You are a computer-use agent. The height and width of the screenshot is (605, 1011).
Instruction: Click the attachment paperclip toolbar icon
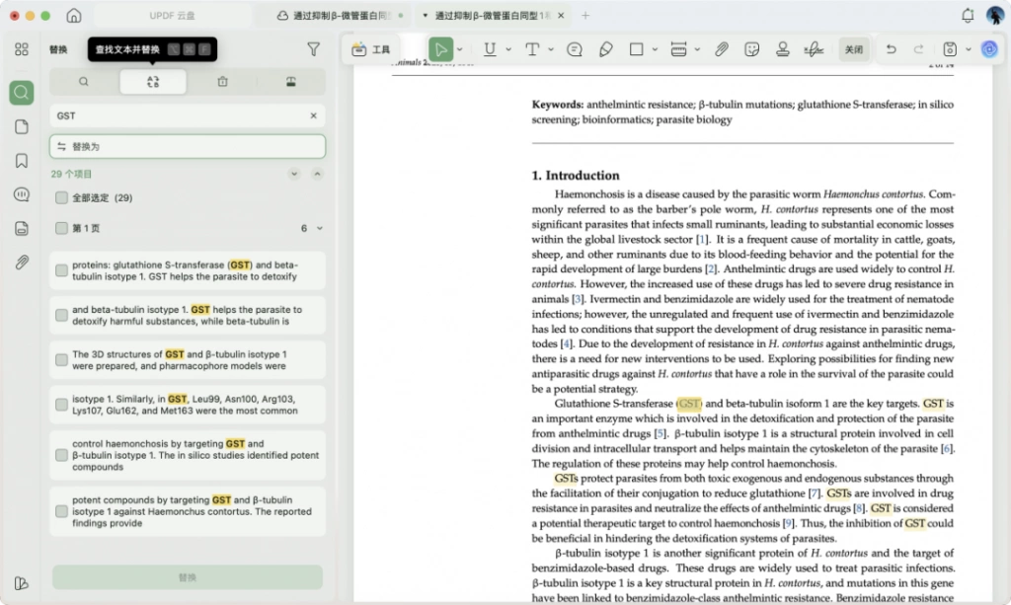tap(721, 49)
